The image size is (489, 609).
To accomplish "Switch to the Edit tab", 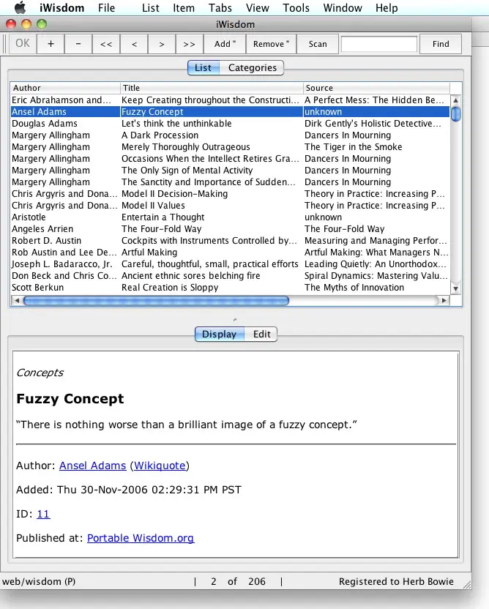I will tap(261, 334).
